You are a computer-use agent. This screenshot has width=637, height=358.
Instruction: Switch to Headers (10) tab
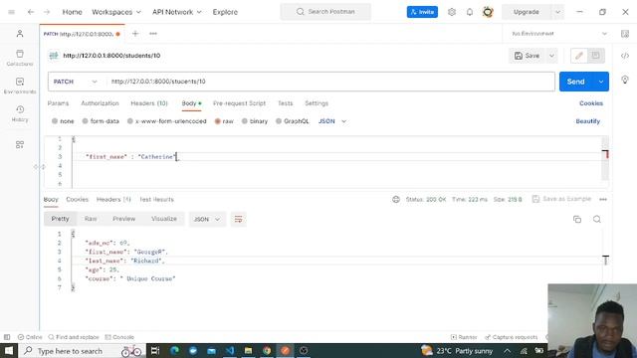(149, 103)
